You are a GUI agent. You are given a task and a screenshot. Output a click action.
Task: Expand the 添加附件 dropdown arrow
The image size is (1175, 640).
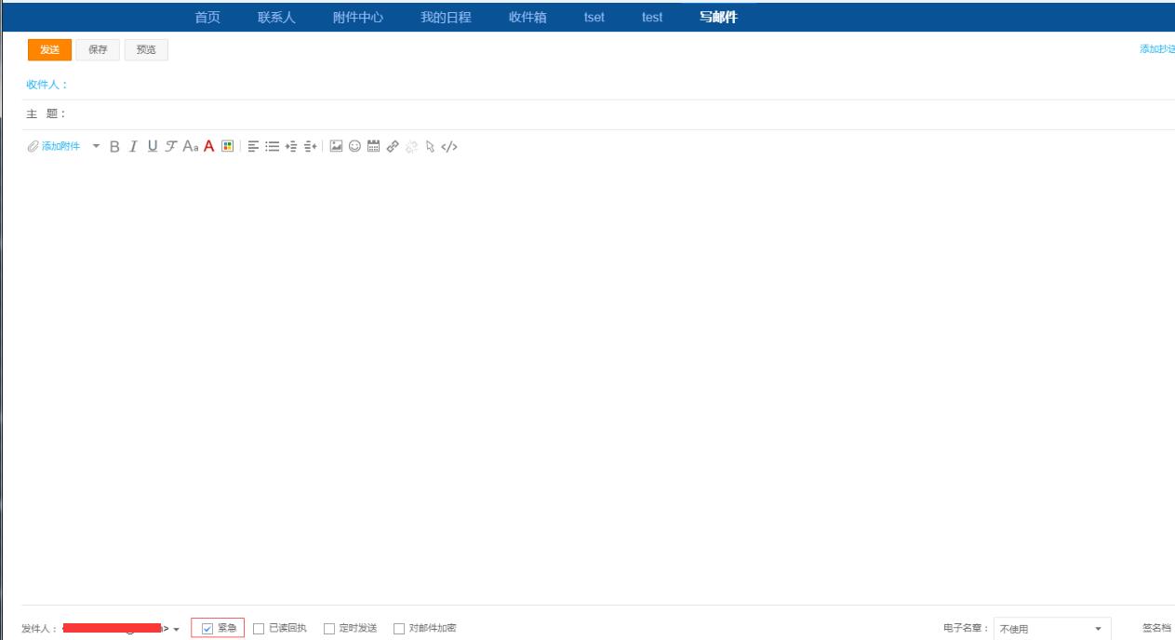pyautogui.click(x=96, y=146)
